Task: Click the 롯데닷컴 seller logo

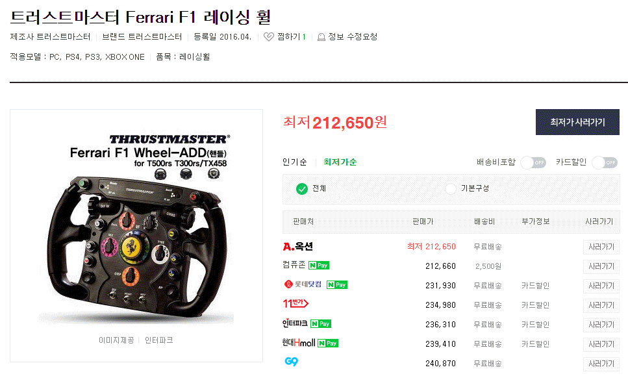Action: [x=303, y=284]
